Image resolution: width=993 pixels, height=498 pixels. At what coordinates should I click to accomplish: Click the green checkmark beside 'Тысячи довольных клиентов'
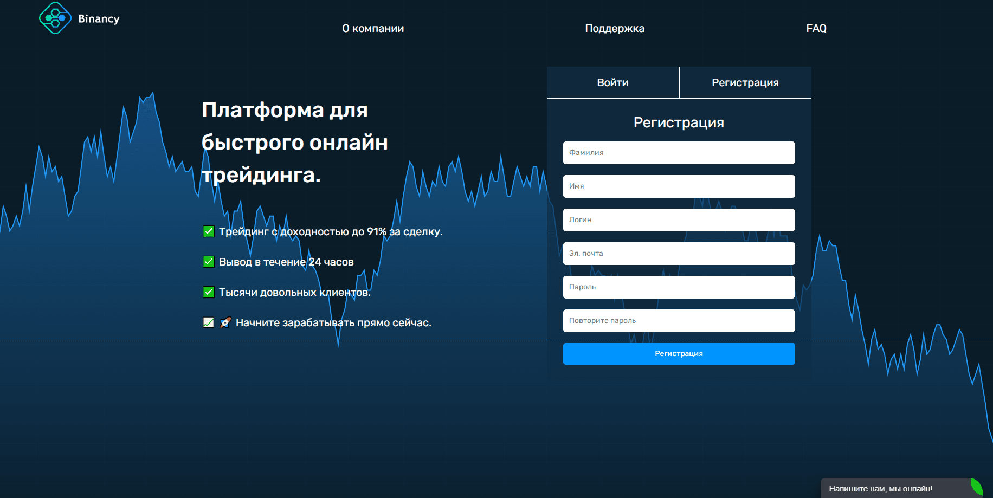[209, 292]
